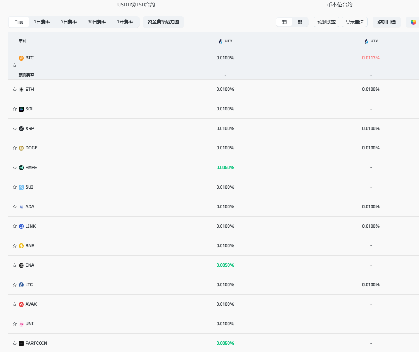Click the 添加自选 button

[x=386, y=22]
